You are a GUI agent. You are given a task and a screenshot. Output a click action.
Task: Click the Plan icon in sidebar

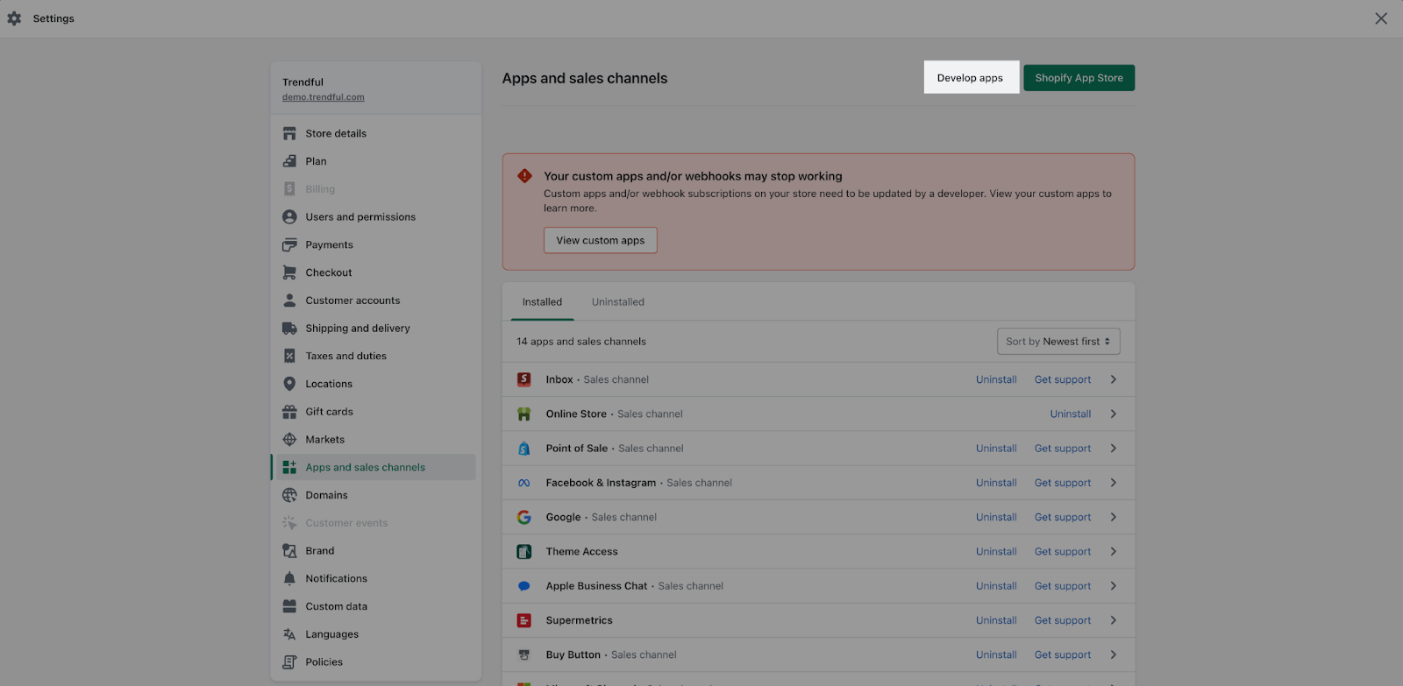coord(289,161)
